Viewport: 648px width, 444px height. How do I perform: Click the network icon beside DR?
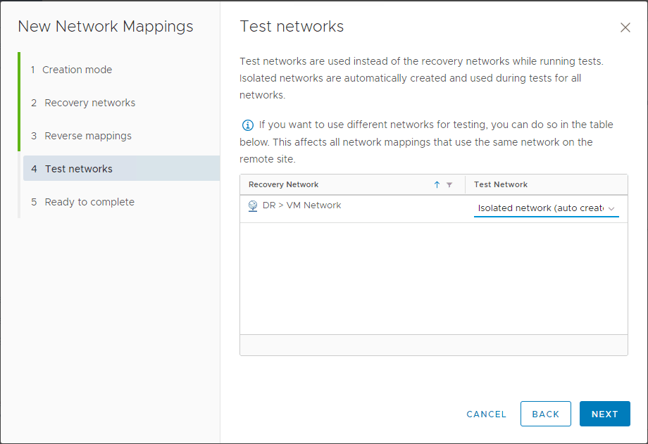(253, 206)
